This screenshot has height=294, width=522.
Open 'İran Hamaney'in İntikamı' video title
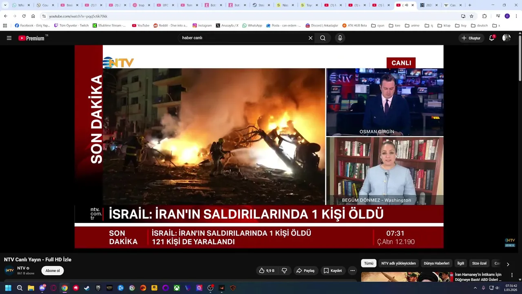[478, 277]
